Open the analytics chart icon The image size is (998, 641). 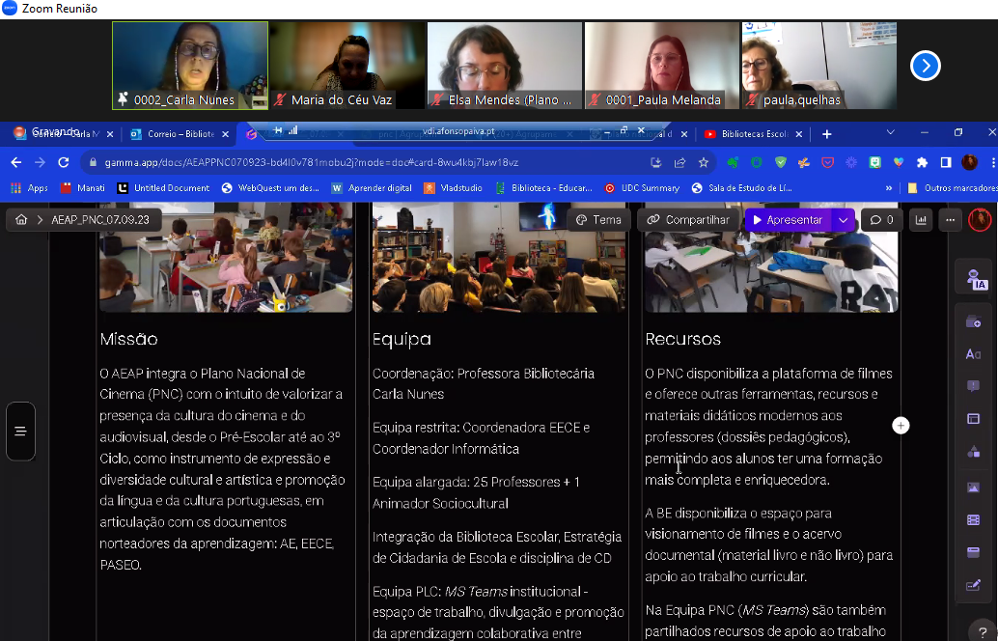click(x=921, y=219)
